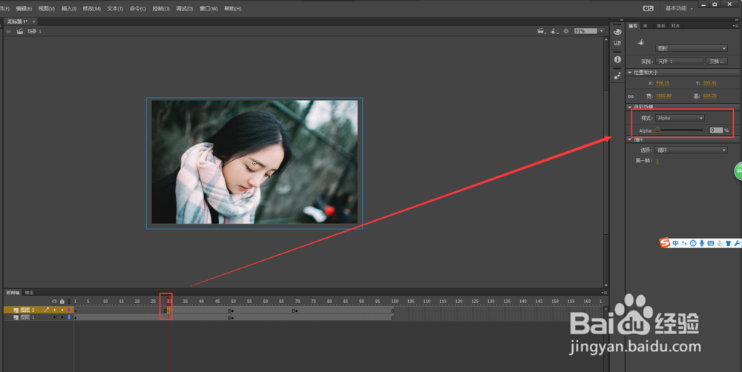742x372 pixels.
Task: Click the width value 1050.80
Action: (x=663, y=96)
